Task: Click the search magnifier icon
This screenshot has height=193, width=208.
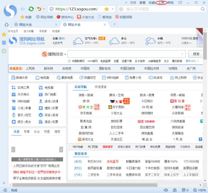Action: point(203,9)
